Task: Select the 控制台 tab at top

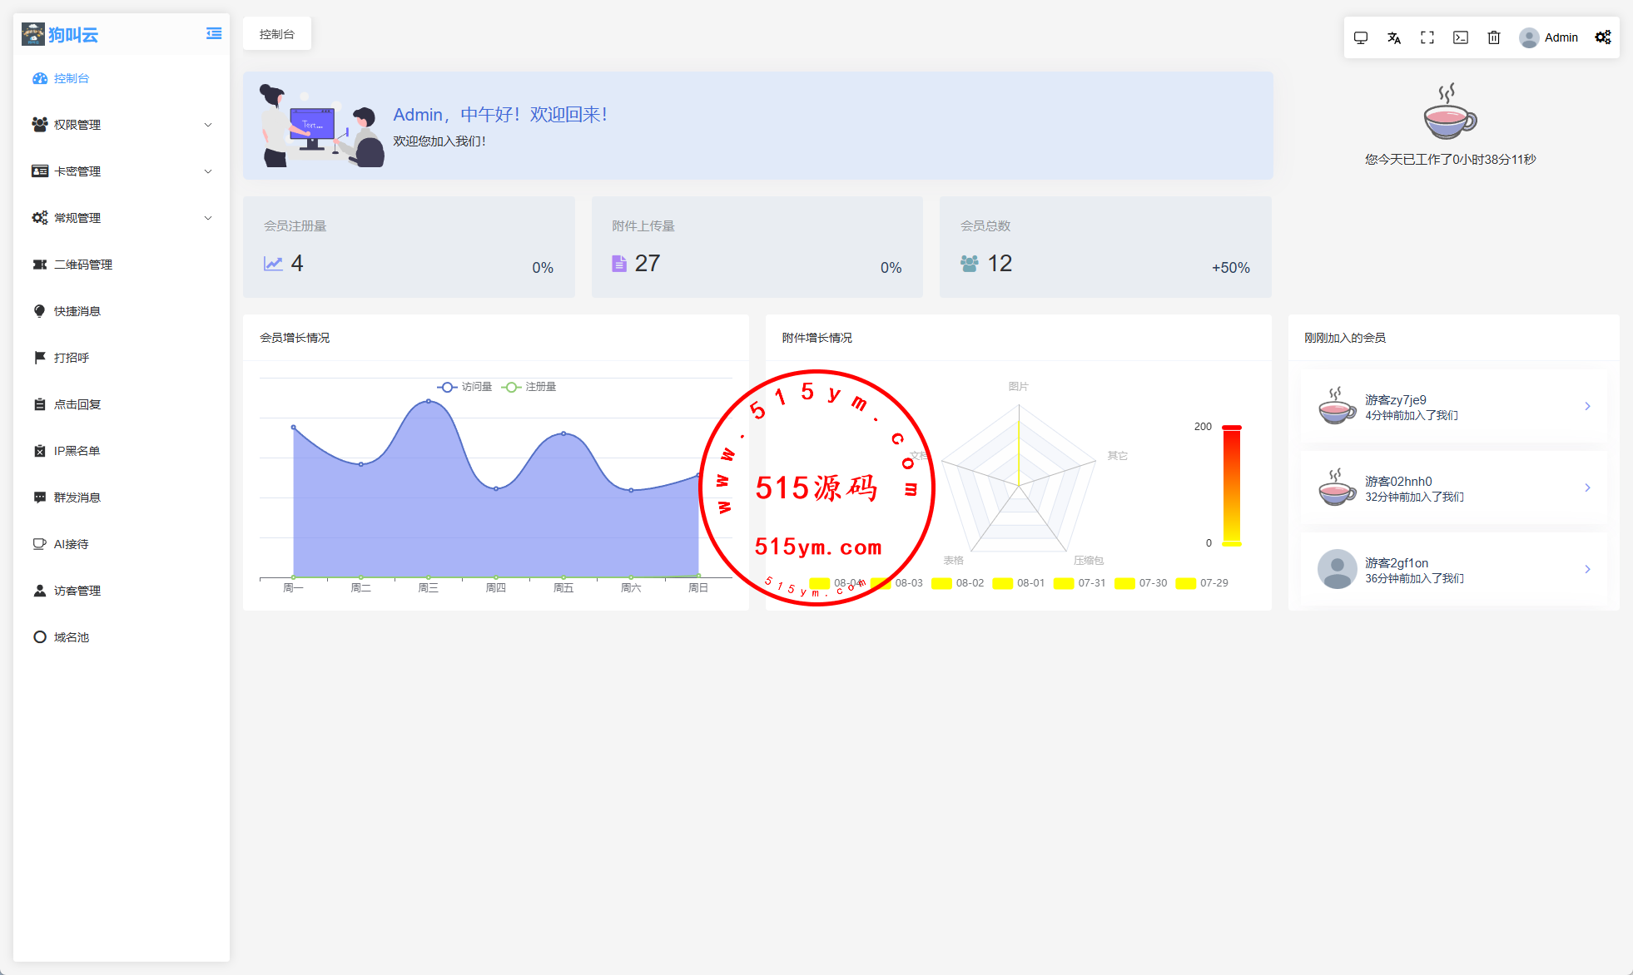Action: (x=277, y=34)
